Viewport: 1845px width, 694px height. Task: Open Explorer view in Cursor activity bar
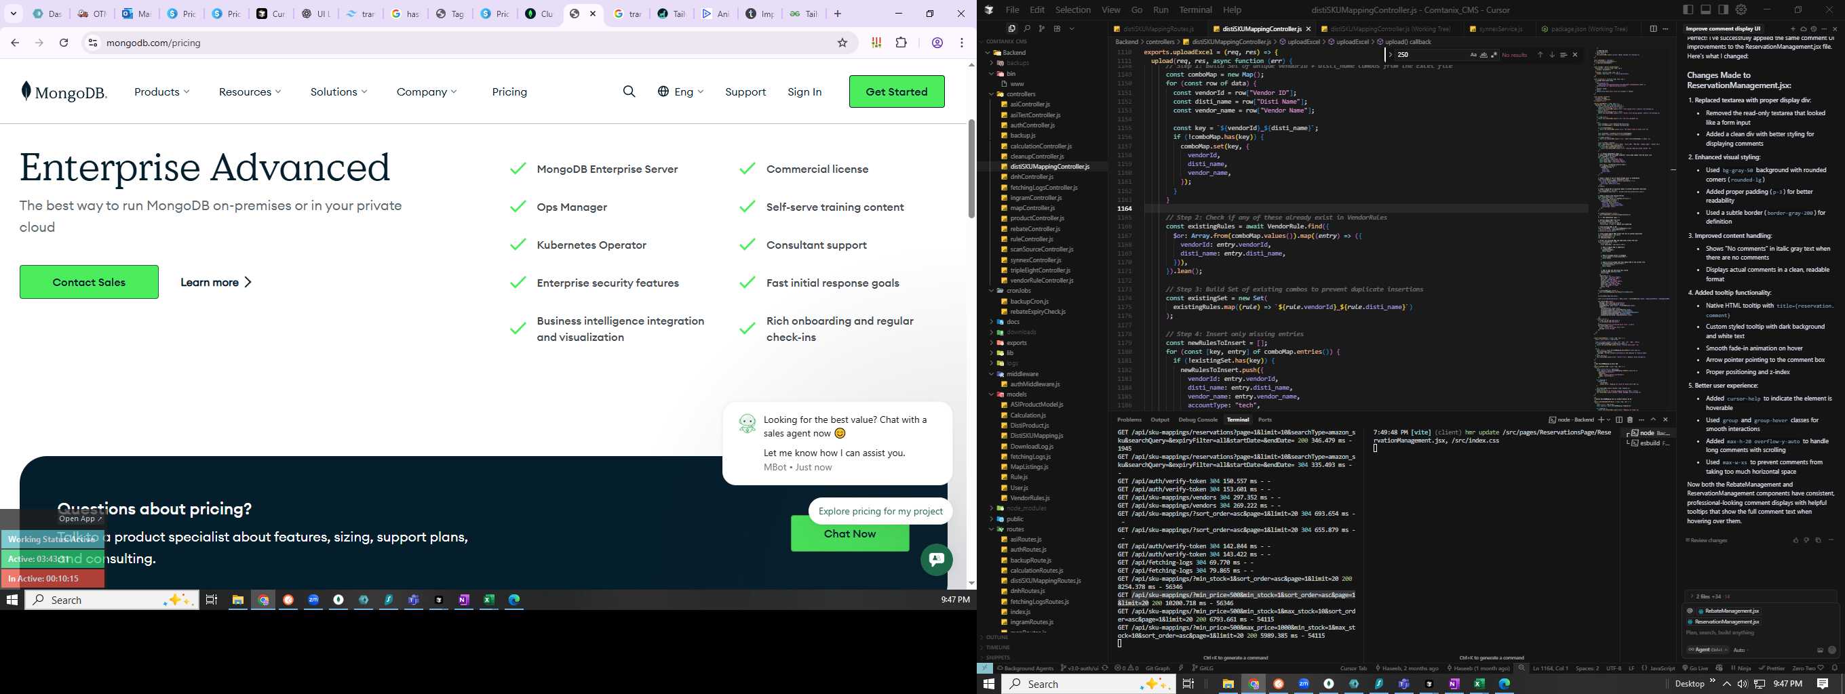click(1012, 29)
